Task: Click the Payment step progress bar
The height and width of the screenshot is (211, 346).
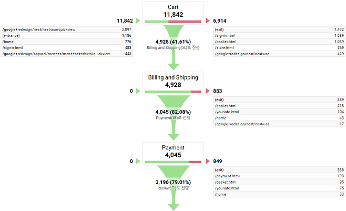Action: point(173,162)
